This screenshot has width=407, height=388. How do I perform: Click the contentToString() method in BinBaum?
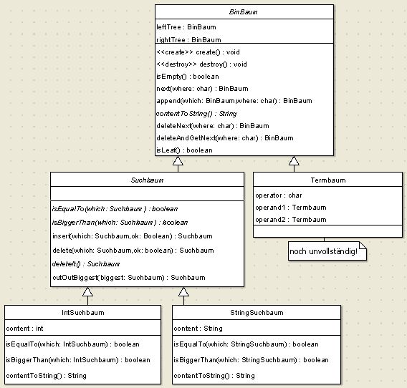pyautogui.click(x=196, y=114)
